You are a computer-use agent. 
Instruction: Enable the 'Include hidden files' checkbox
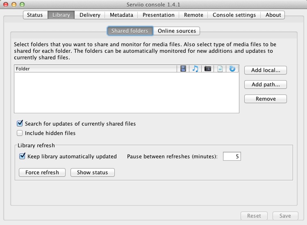tap(20, 133)
